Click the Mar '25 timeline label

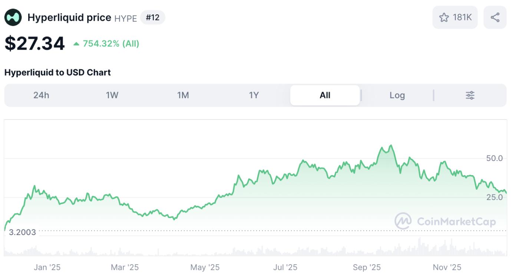tap(125, 267)
